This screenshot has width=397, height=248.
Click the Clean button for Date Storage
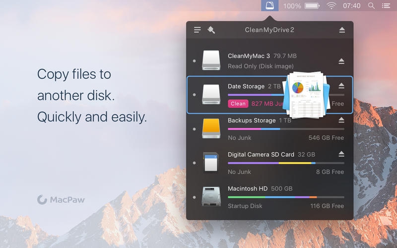click(238, 104)
